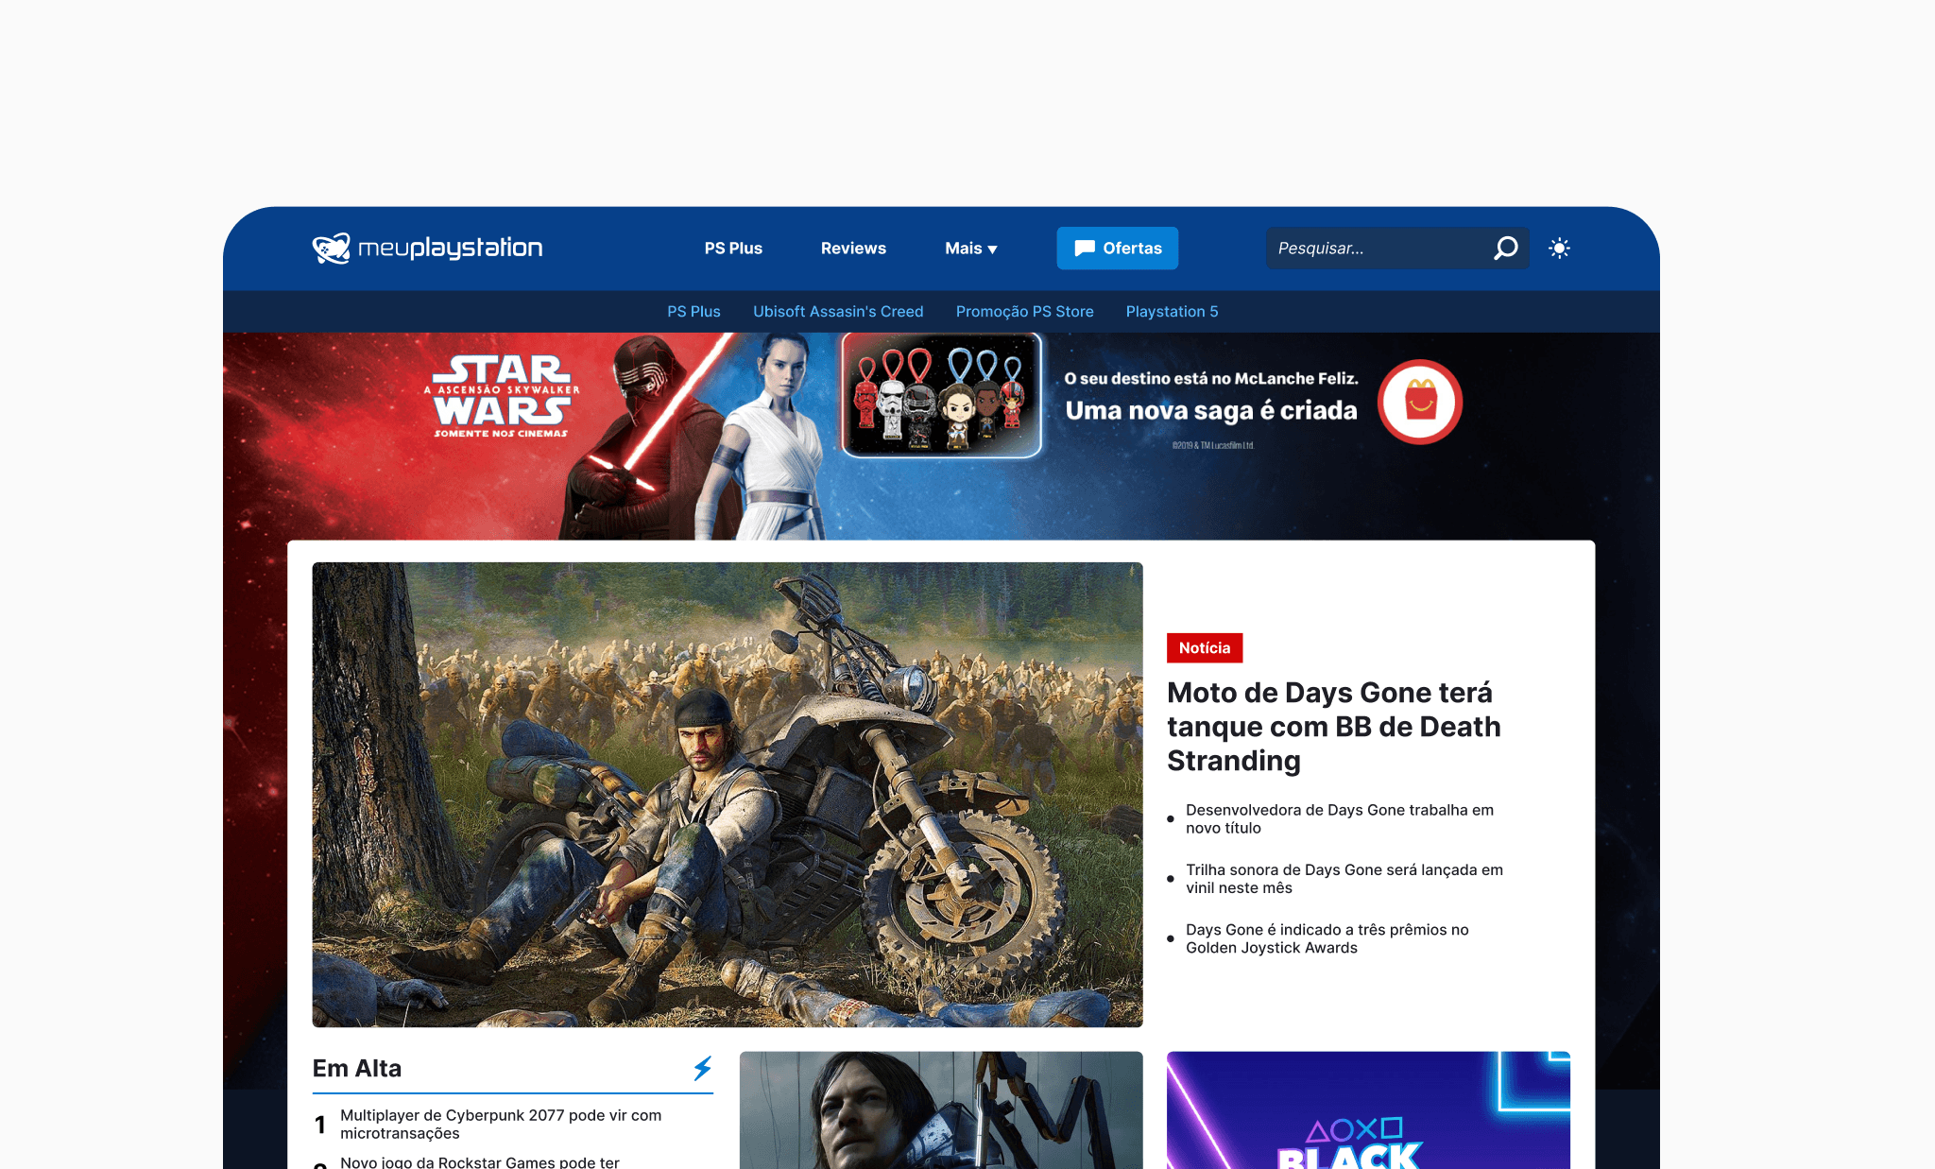Viewport: 1935px width, 1169px height.
Task: Expand the Mais dropdown menu
Action: pos(971,249)
